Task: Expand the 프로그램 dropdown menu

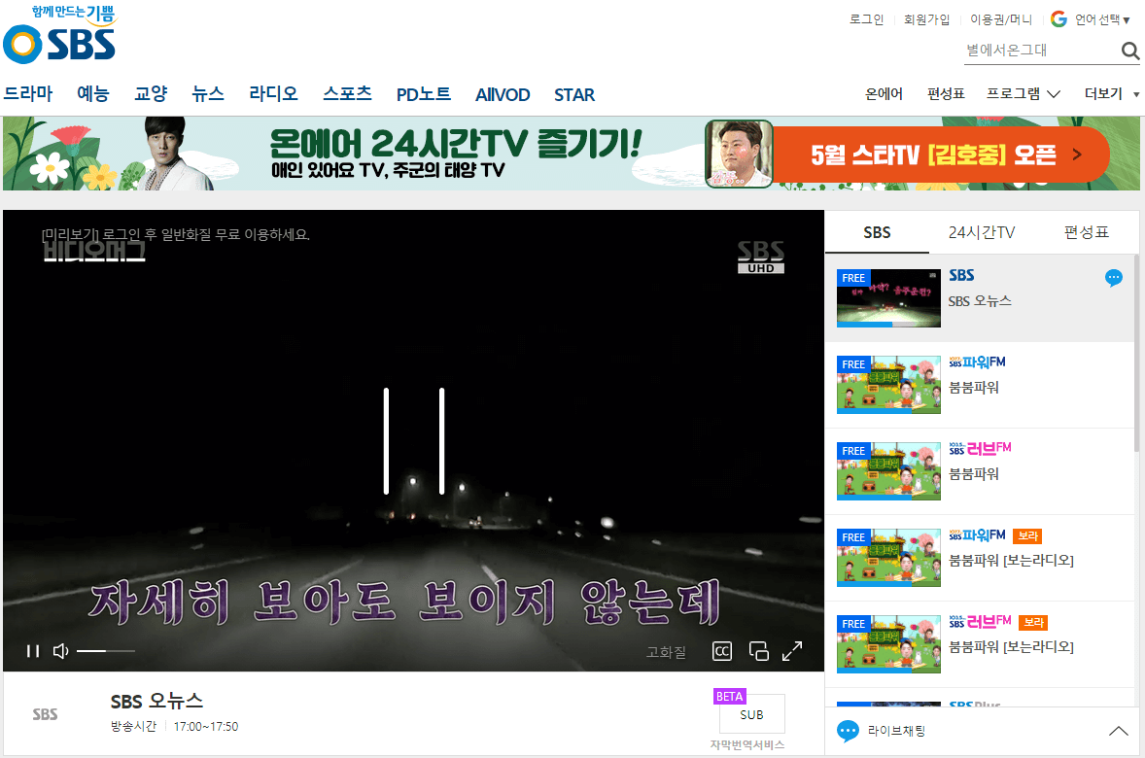Action: click(x=1024, y=94)
